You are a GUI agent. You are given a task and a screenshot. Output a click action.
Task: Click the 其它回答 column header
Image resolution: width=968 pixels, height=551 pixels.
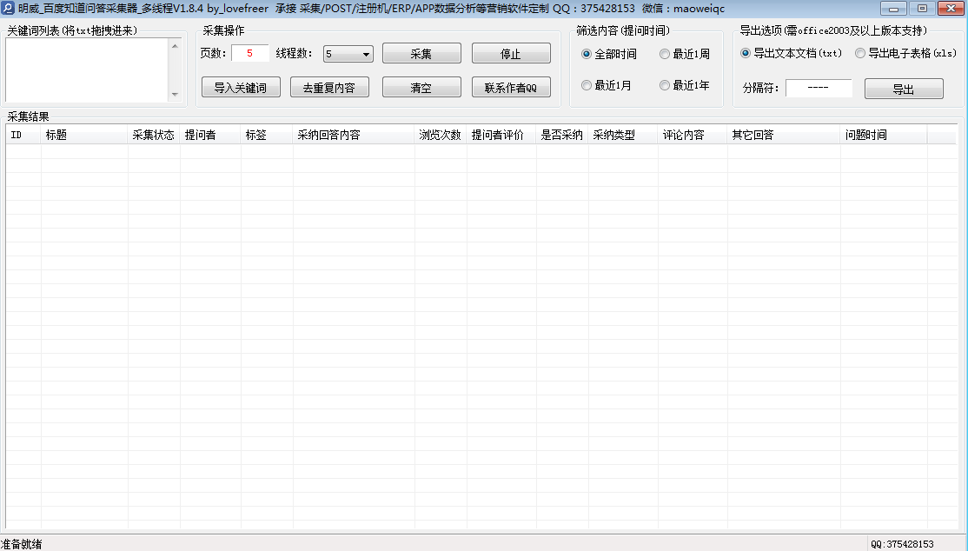click(784, 135)
